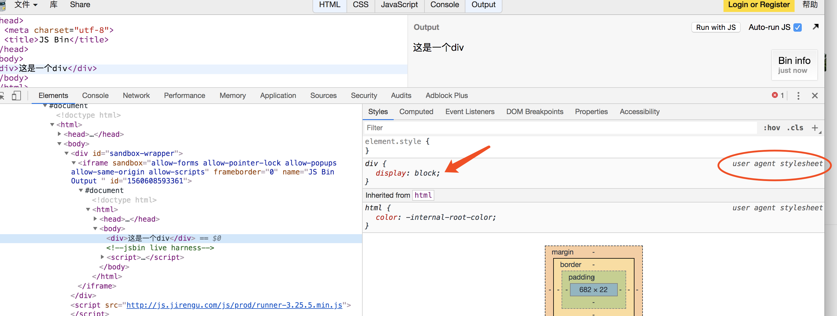Toggle the device toolbar icon
The height and width of the screenshot is (316, 837).
coord(16,96)
